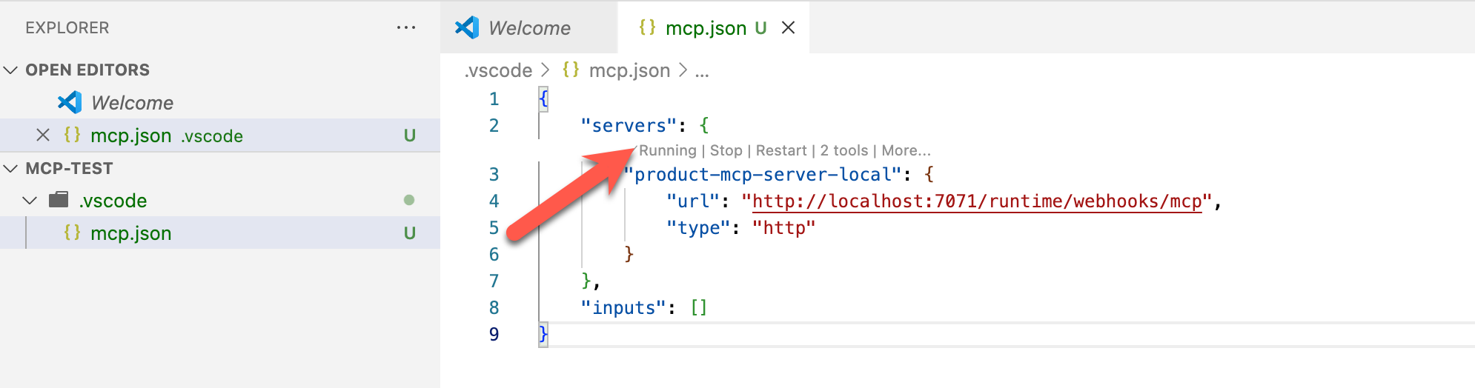Viewport: 1475px width, 388px height.
Task: Close mcp.json in Open Editors list
Action: [x=43, y=136]
